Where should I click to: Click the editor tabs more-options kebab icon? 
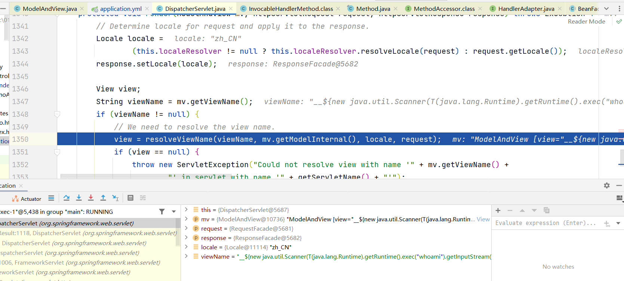[619, 9]
